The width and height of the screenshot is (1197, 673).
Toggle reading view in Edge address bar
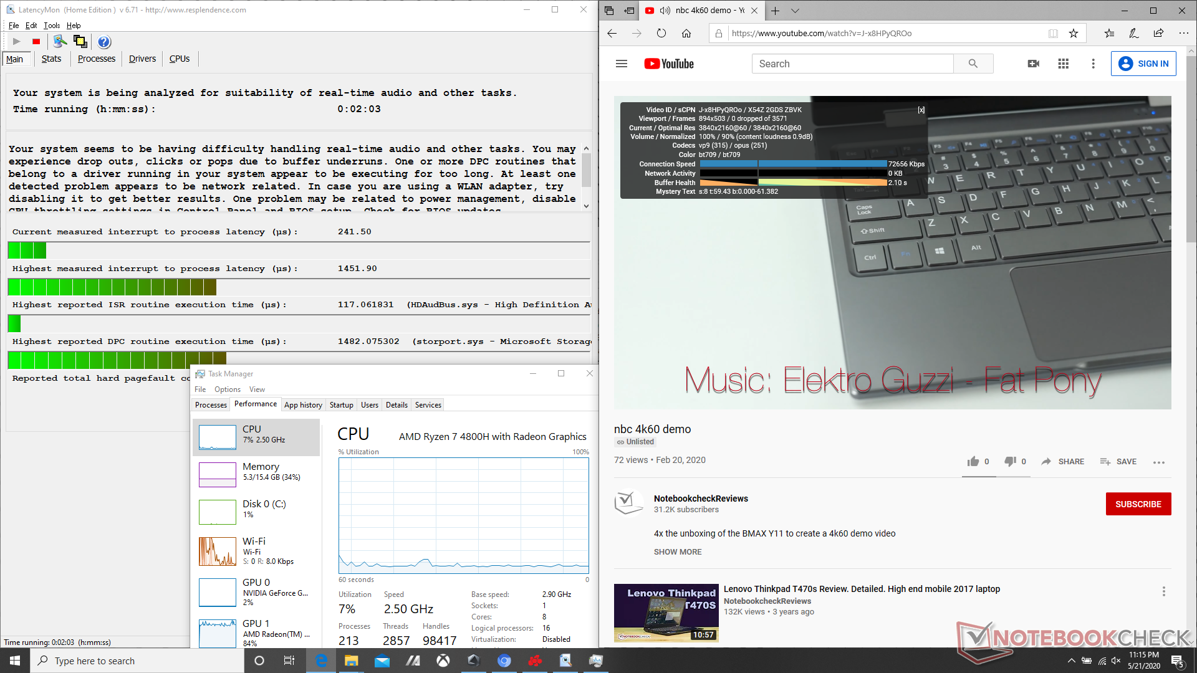click(x=1053, y=34)
